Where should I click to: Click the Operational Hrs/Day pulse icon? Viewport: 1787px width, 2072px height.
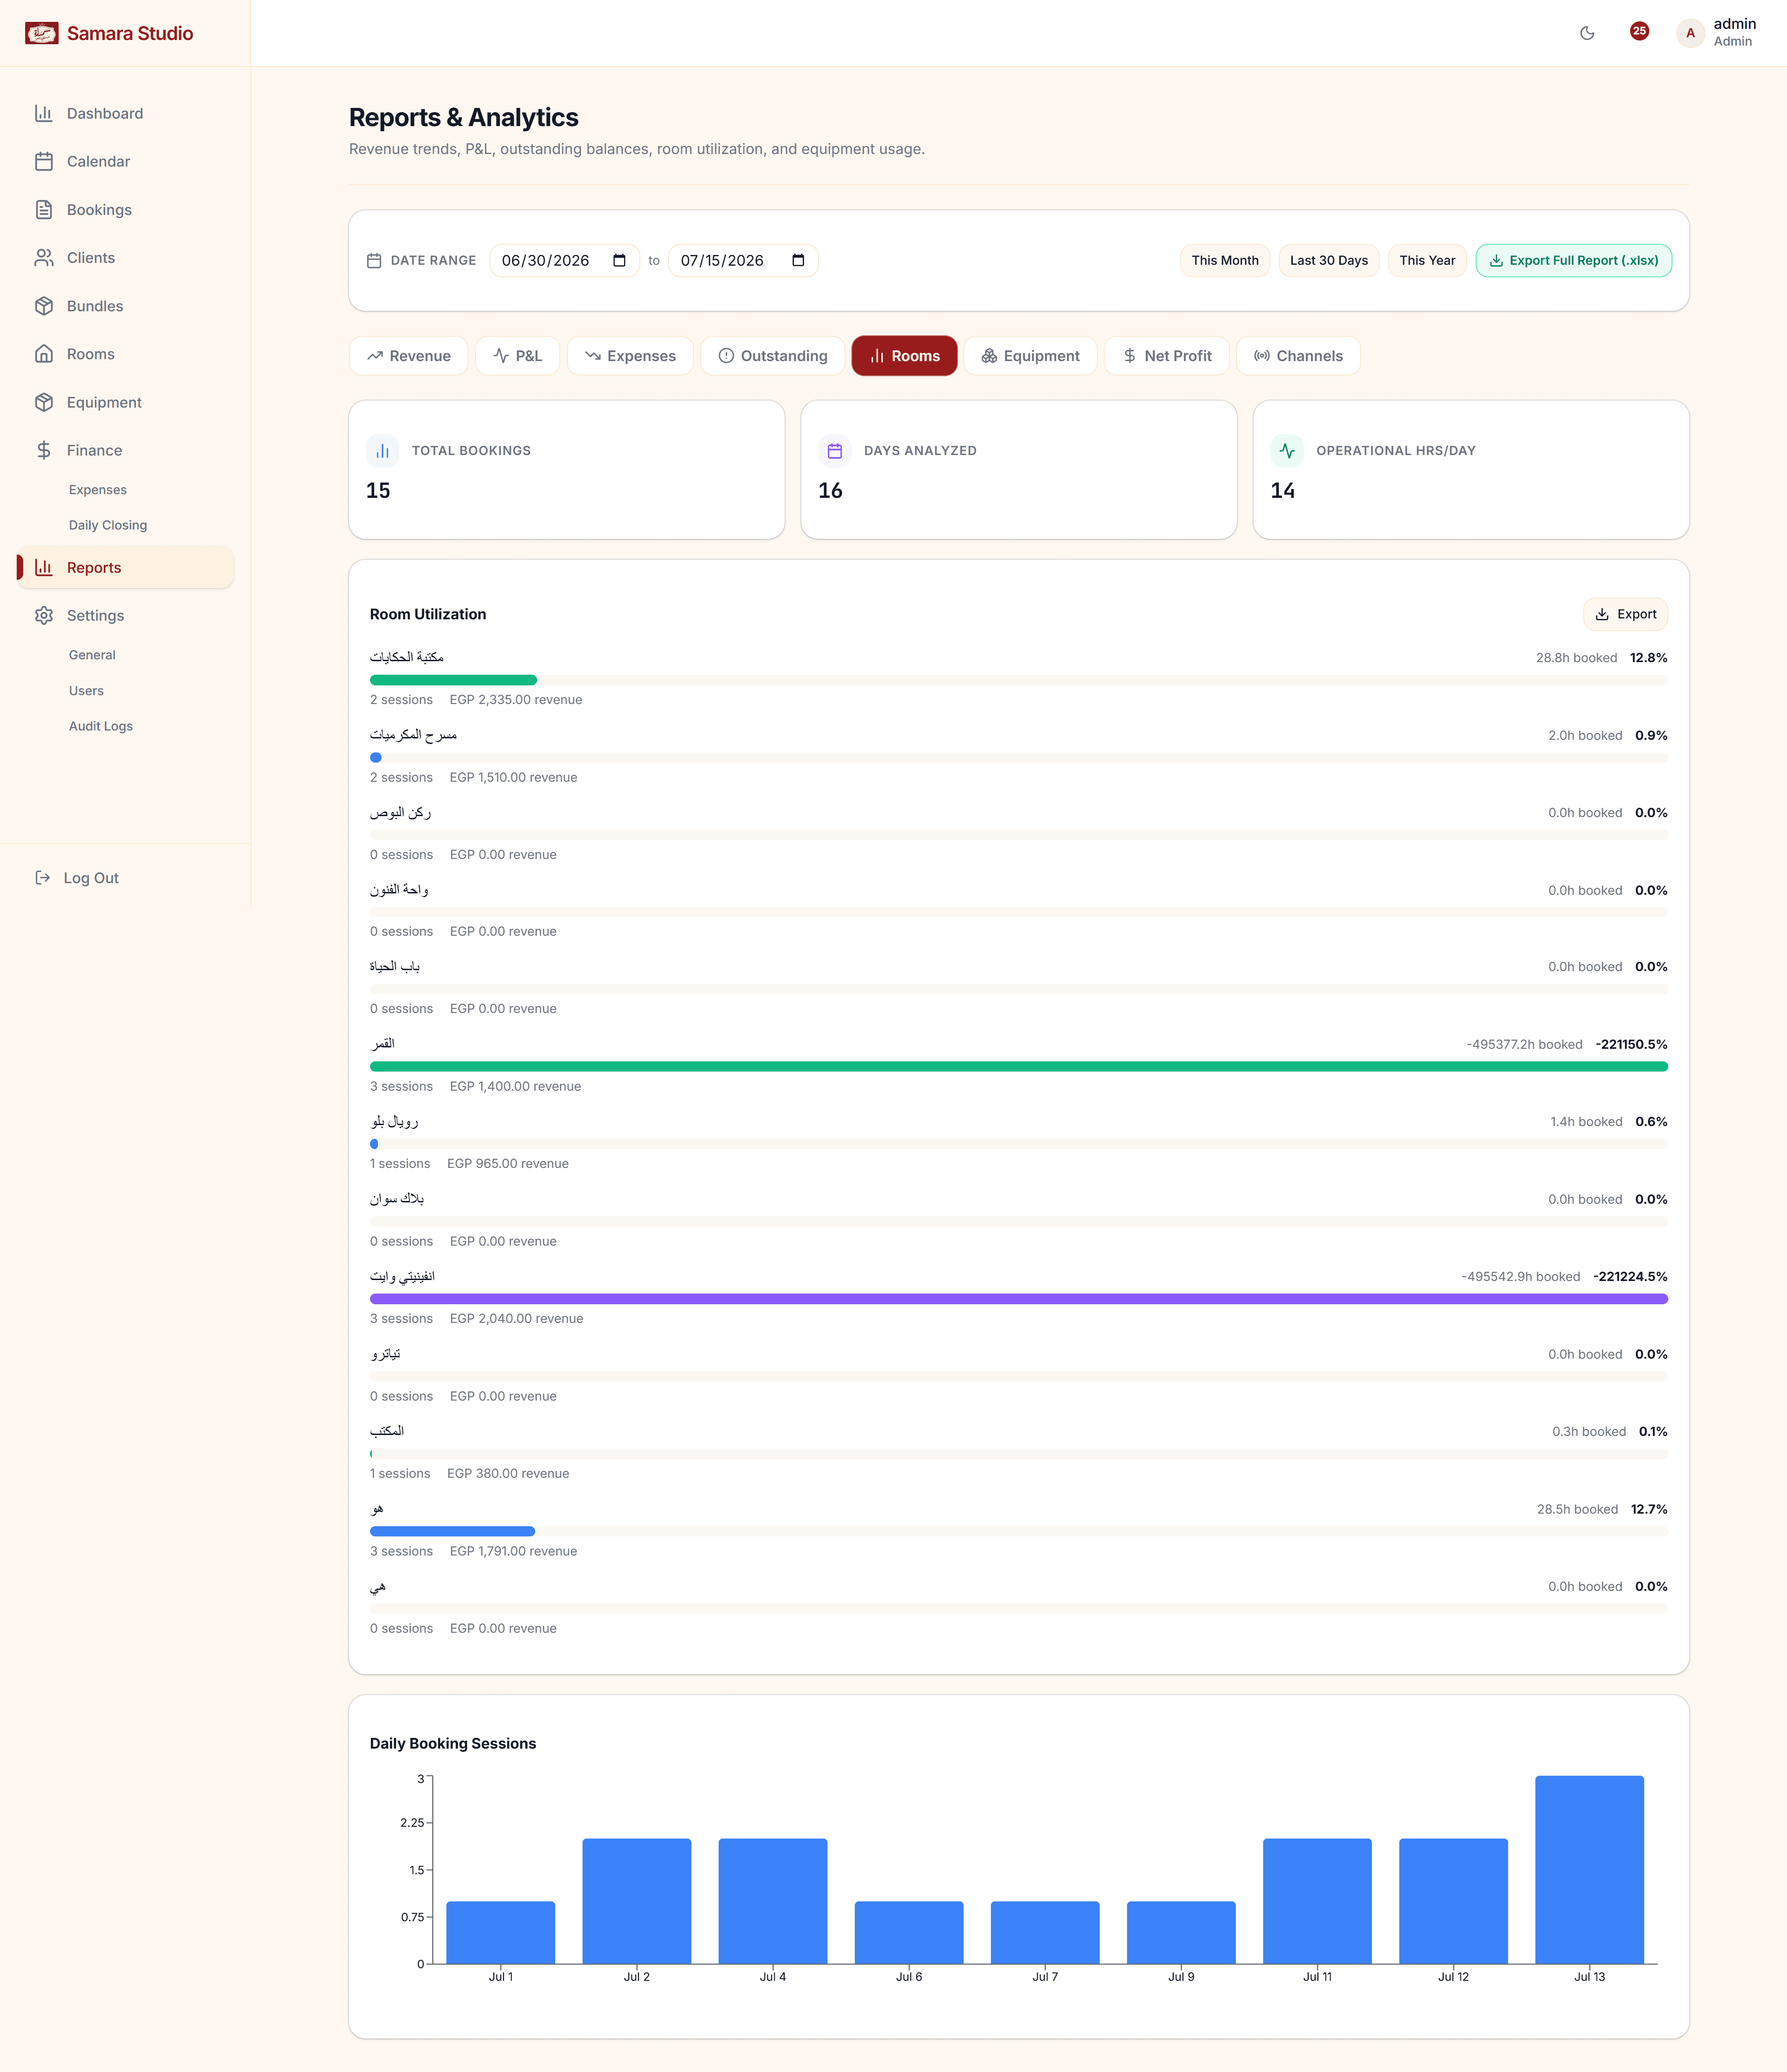click(1287, 451)
